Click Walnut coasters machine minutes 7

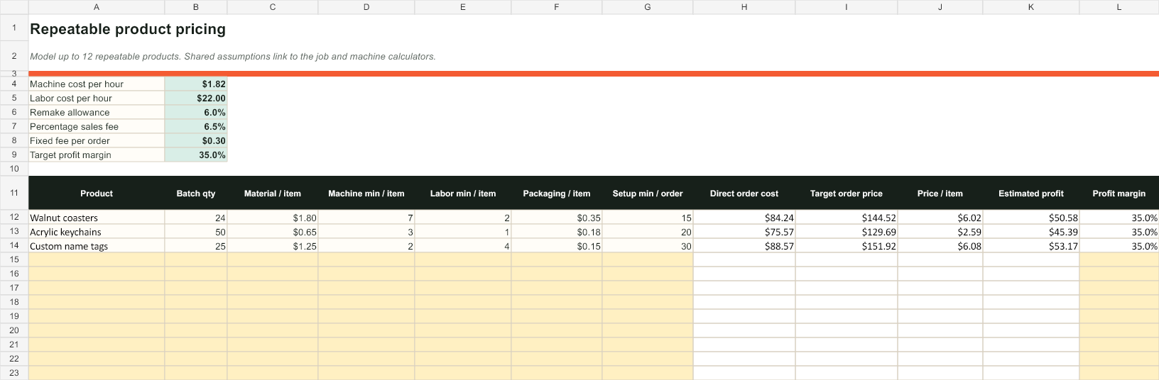tap(366, 218)
